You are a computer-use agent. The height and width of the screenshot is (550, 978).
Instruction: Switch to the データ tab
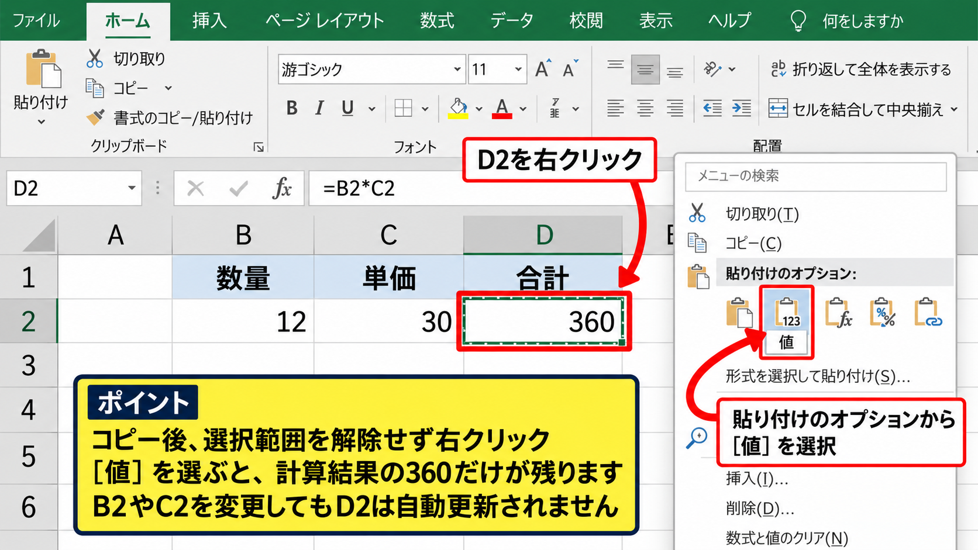tap(512, 21)
